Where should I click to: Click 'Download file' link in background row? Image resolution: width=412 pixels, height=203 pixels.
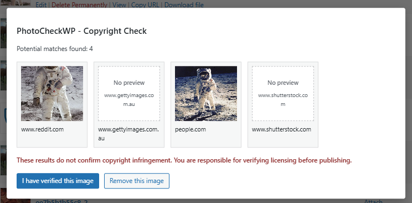point(184,5)
